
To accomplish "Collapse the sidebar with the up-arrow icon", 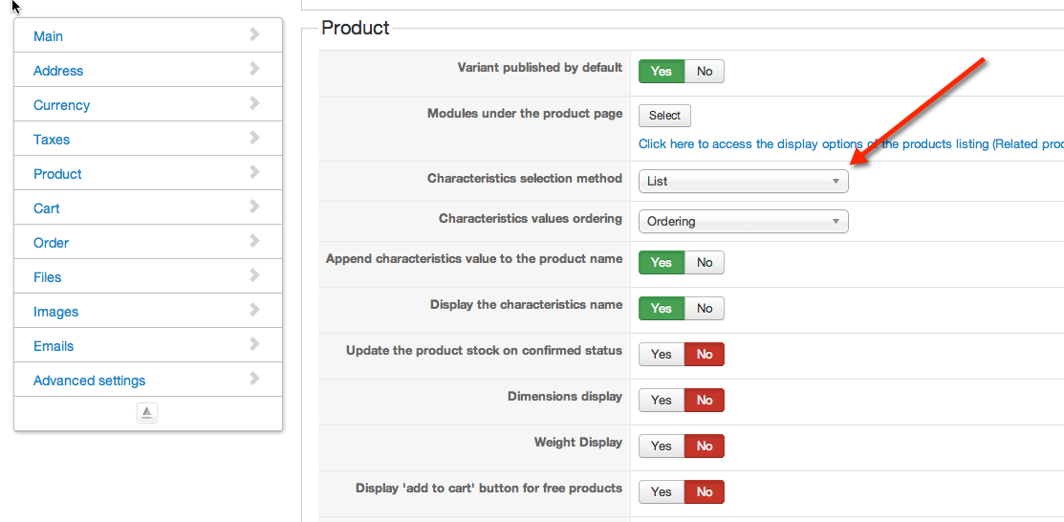I will pos(146,413).
